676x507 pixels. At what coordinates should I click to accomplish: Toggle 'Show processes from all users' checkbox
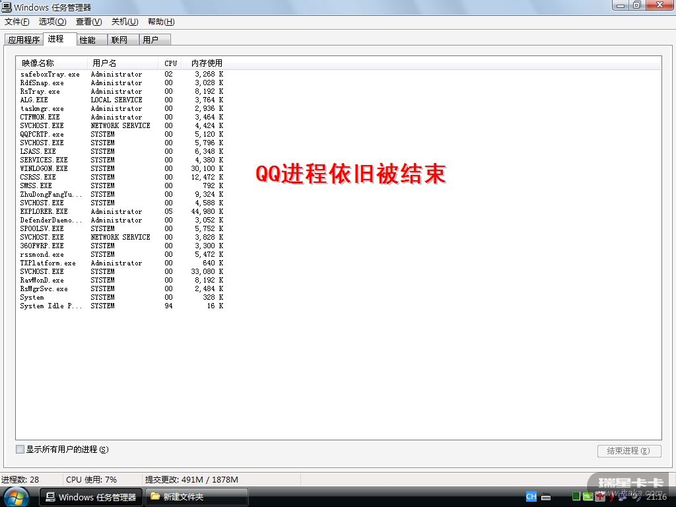pos(20,449)
